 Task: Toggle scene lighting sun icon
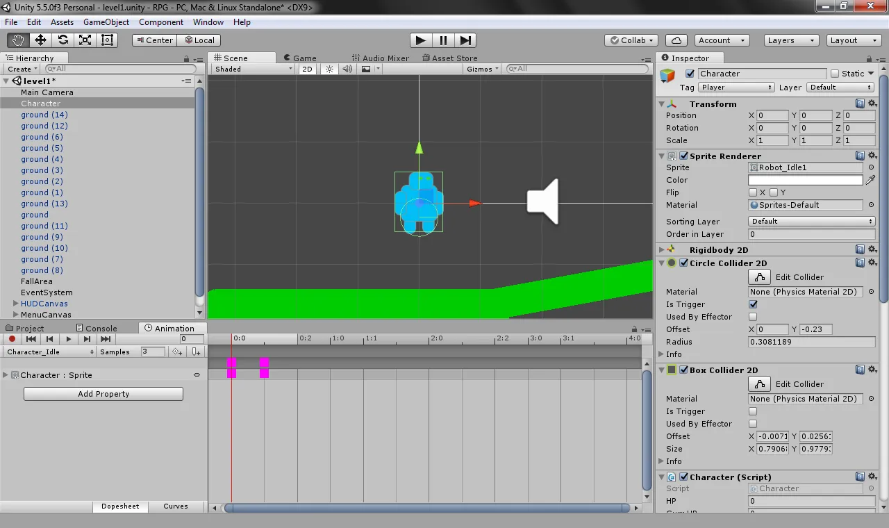329,69
